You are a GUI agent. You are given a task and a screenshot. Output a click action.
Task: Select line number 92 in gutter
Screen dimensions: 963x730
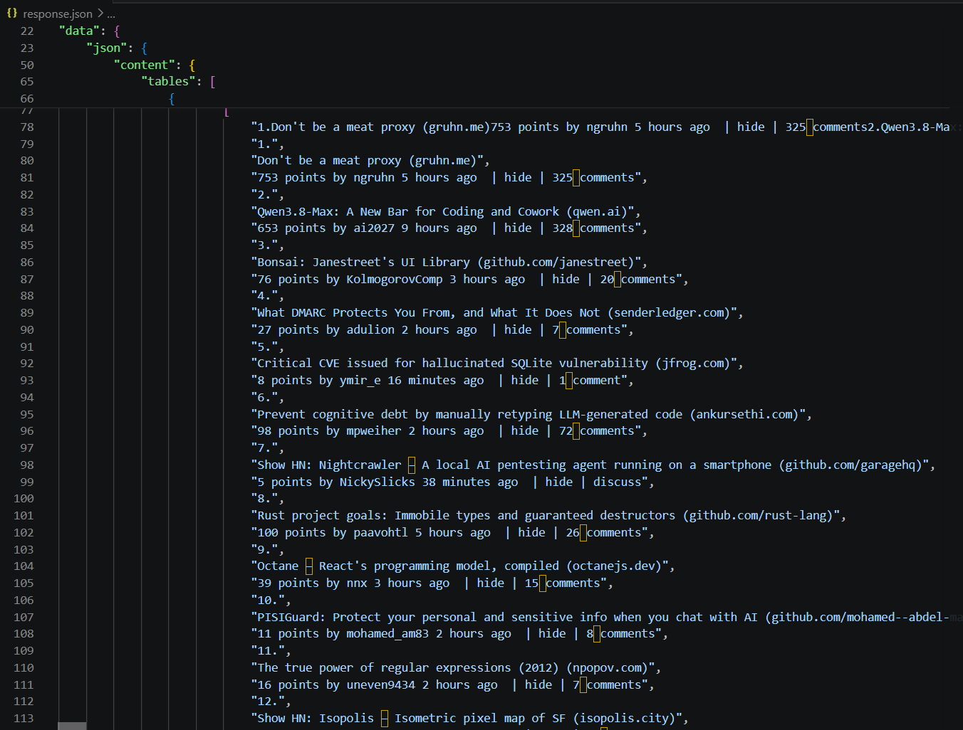tap(27, 364)
